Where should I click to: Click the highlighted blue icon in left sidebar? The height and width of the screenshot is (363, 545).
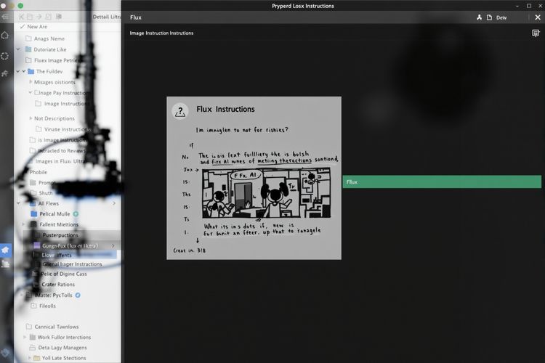tap(6, 249)
